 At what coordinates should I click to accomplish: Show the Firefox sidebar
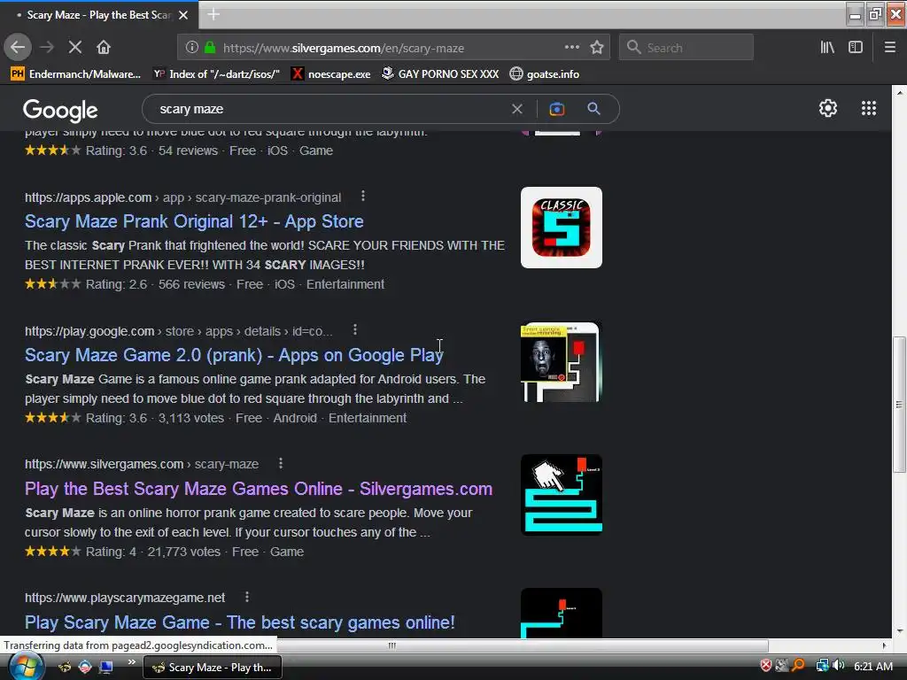click(856, 48)
